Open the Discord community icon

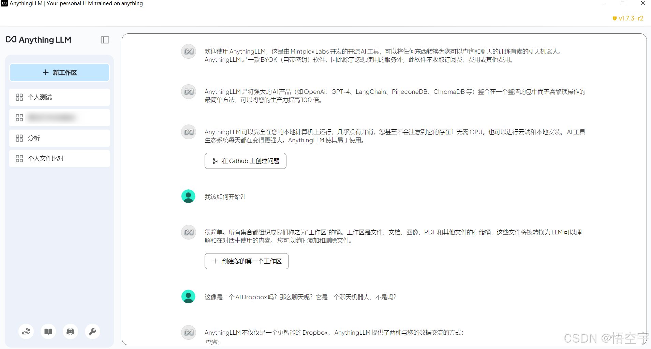tap(70, 331)
